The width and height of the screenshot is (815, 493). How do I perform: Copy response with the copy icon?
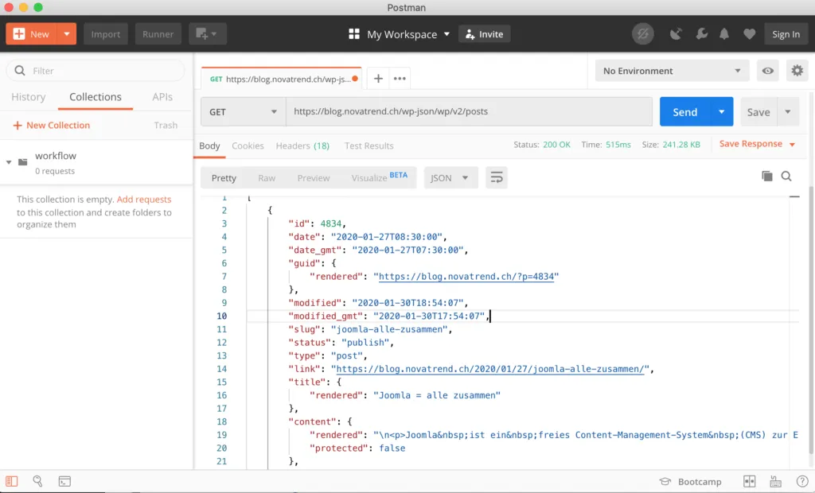point(766,176)
